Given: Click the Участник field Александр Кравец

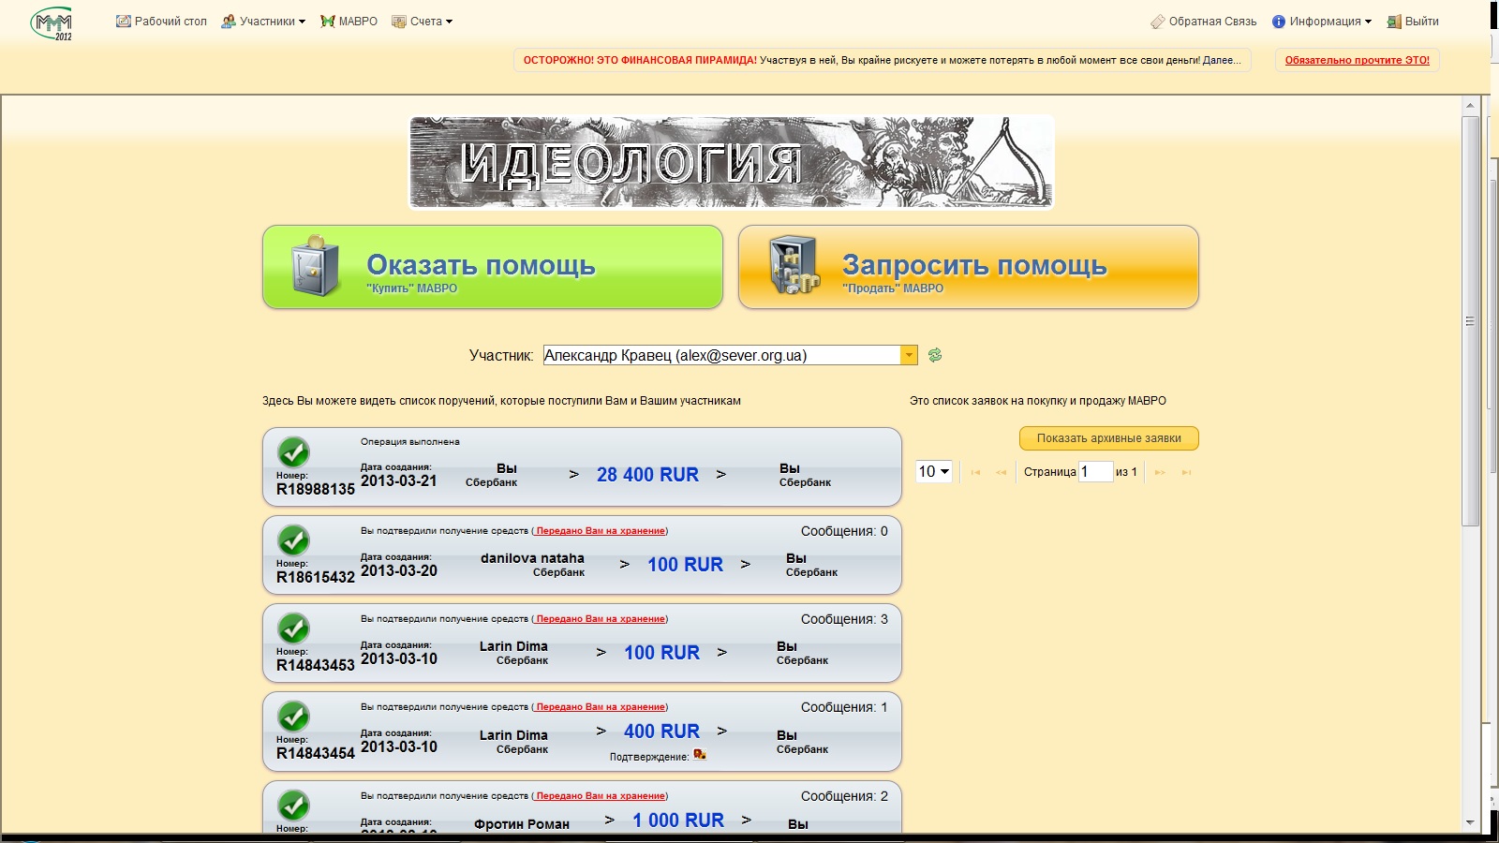Looking at the screenshot, I should click(721, 355).
